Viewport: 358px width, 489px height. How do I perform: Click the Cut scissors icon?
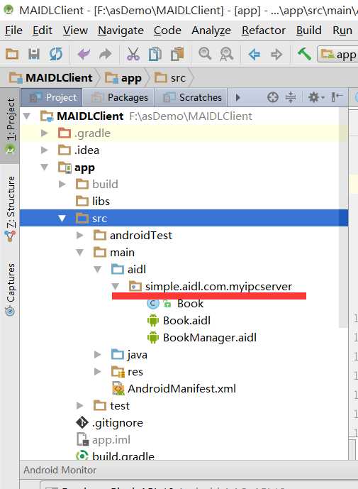133,54
